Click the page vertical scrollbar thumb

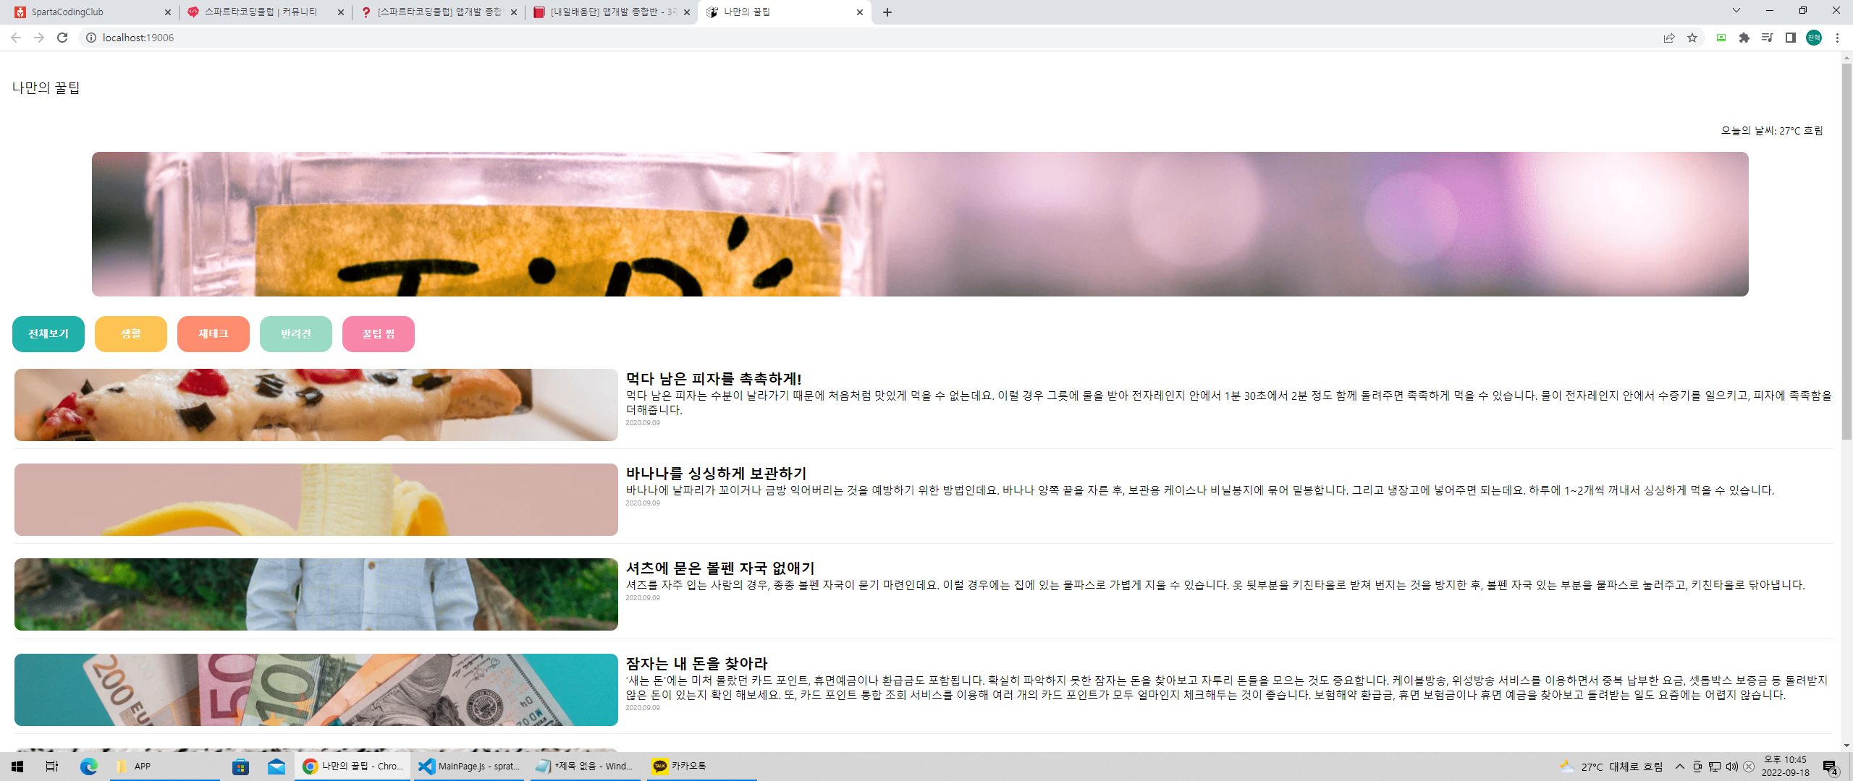(x=1846, y=251)
